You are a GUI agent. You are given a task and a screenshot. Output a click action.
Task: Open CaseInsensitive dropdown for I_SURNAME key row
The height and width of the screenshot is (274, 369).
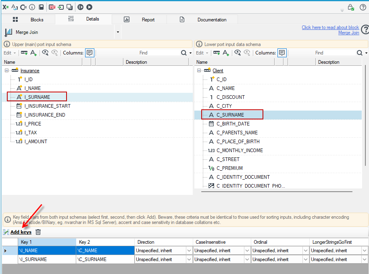point(247,259)
